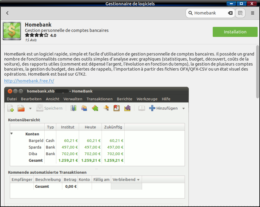Screen dimensions: 260x207
Task: Click the Installation button
Action: [x=235, y=32]
